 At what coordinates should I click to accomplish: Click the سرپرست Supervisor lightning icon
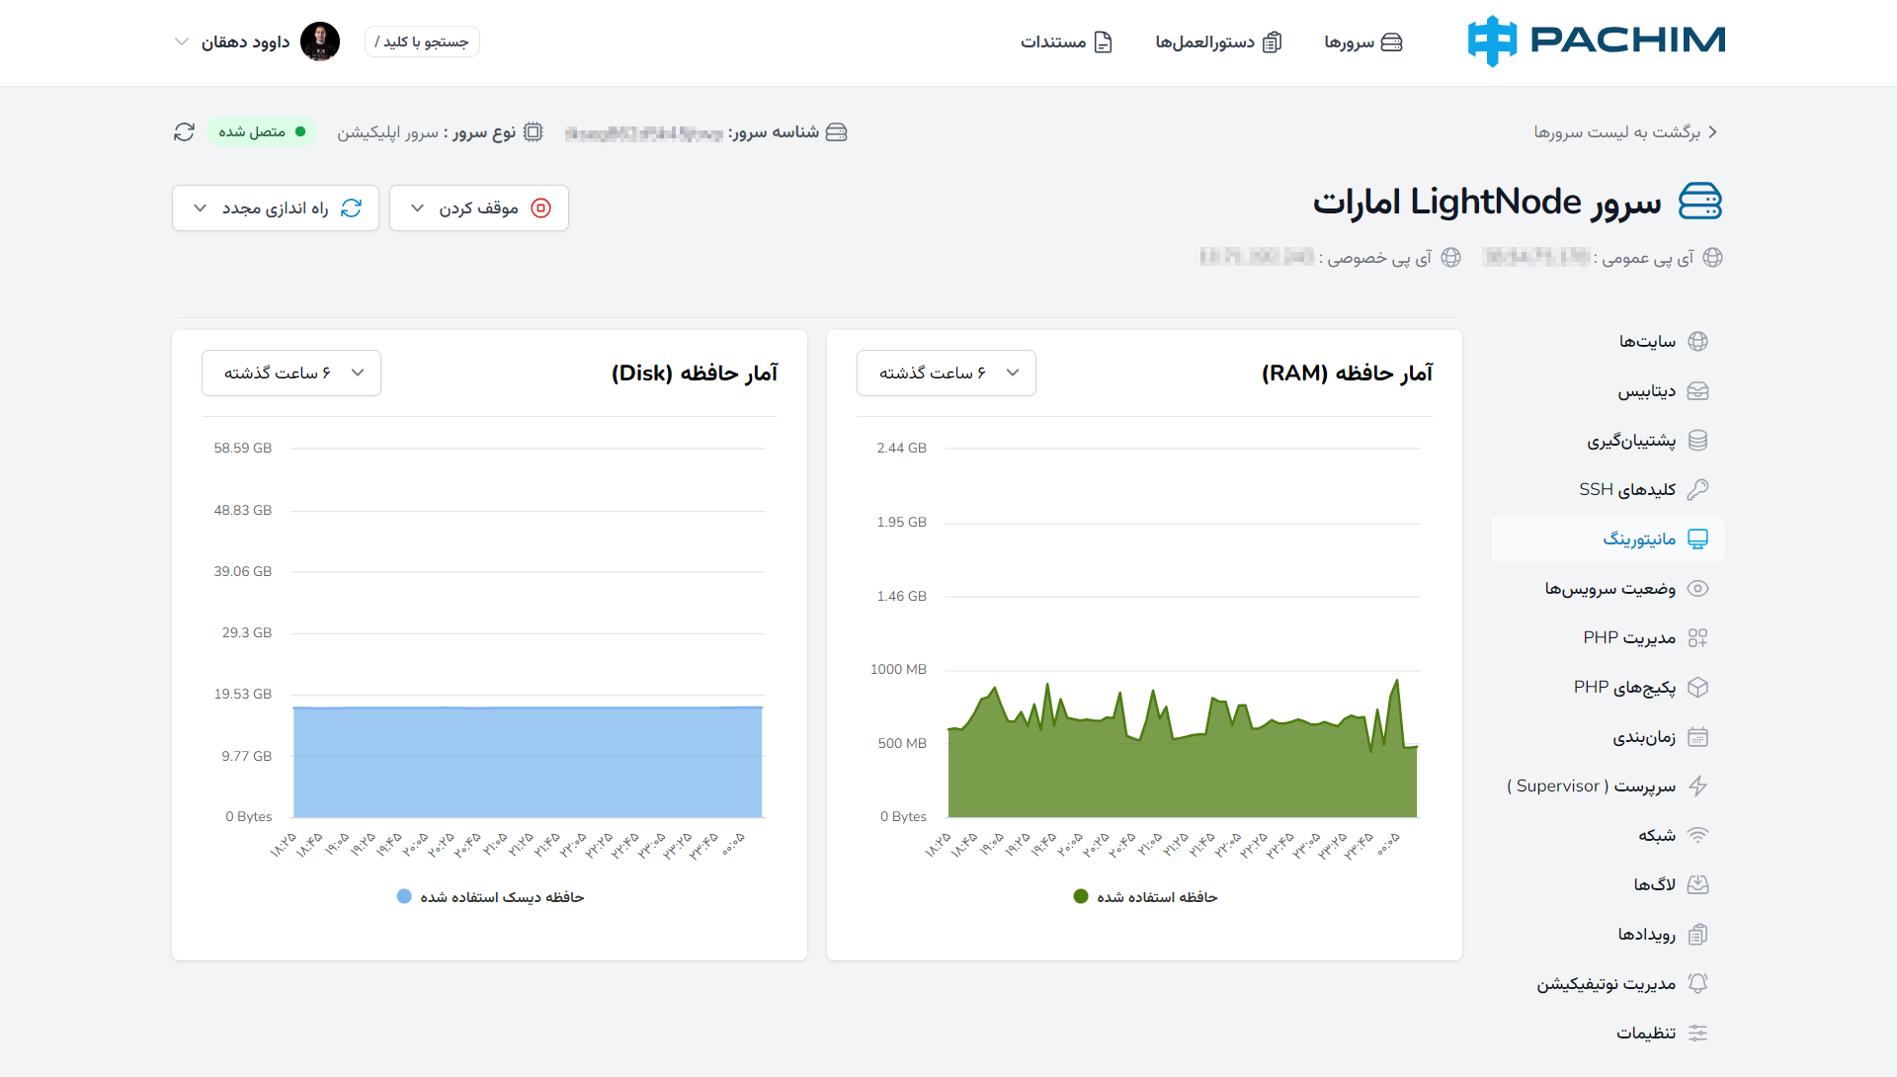[x=1697, y=787]
